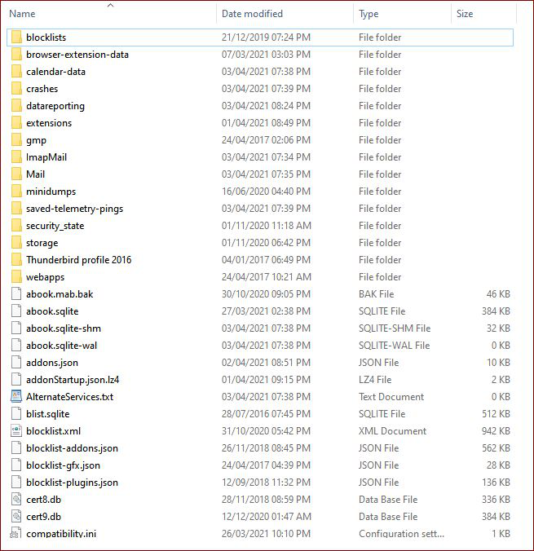
Task: Click the 562 KB size of blocklist-addons.json
Action: pos(496,448)
